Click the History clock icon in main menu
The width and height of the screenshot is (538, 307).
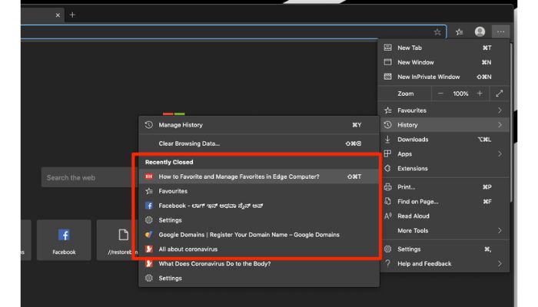(x=387, y=125)
